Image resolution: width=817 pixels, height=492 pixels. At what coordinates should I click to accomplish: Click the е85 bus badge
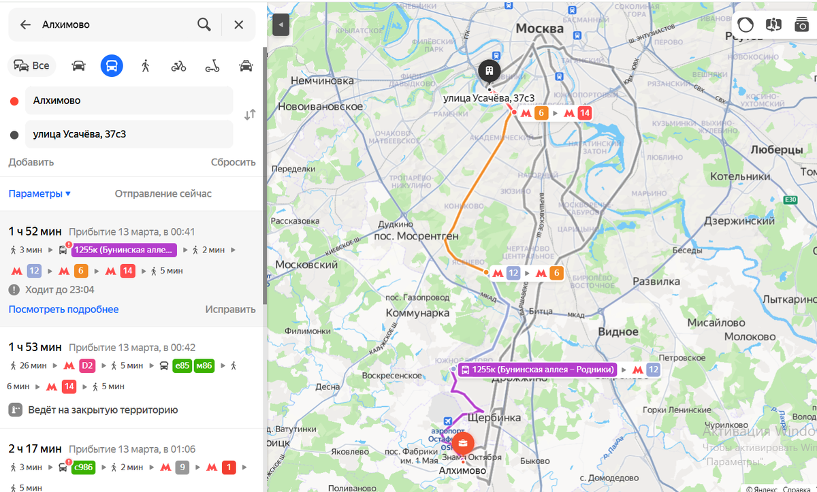click(182, 365)
